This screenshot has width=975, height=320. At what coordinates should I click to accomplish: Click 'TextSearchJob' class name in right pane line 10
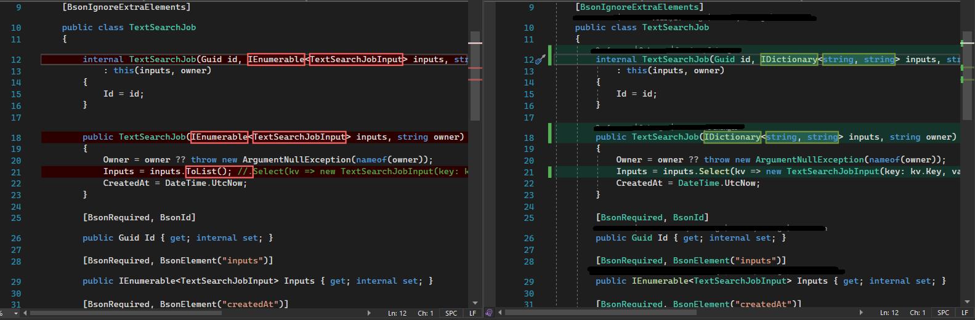coord(676,28)
